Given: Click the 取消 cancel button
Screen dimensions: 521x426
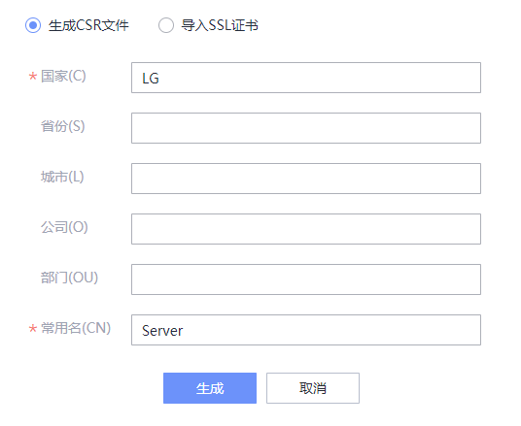Looking at the screenshot, I should [x=313, y=388].
